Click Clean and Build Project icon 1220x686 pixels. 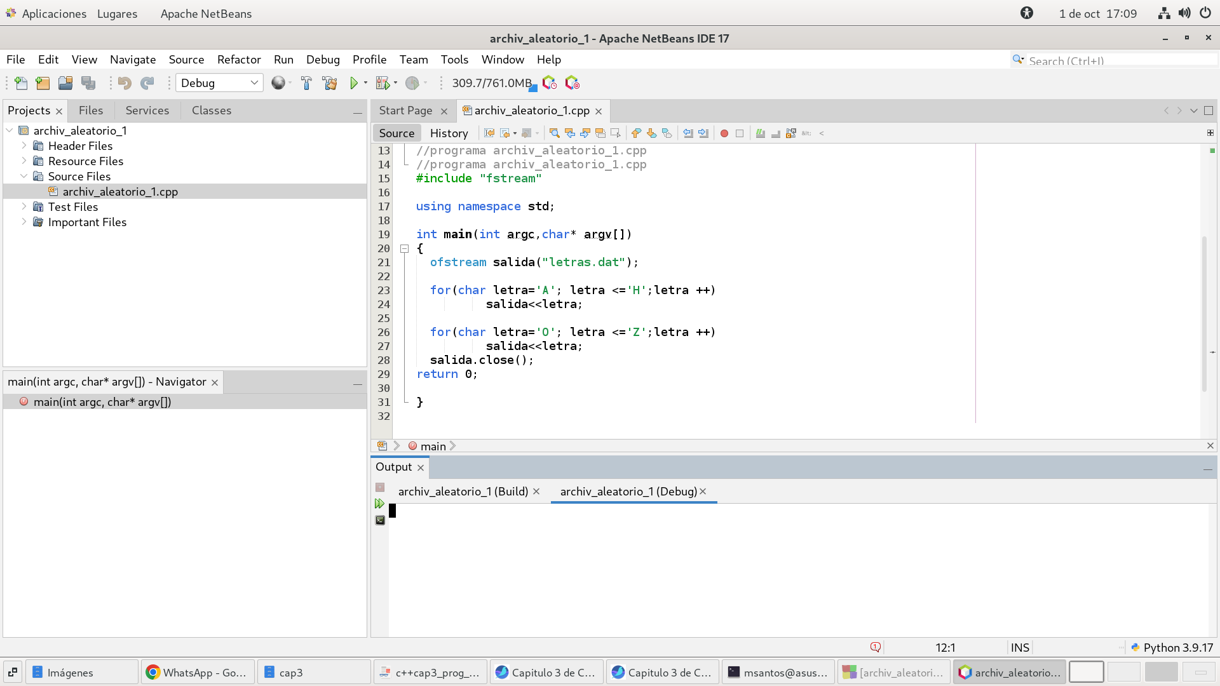(330, 83)
